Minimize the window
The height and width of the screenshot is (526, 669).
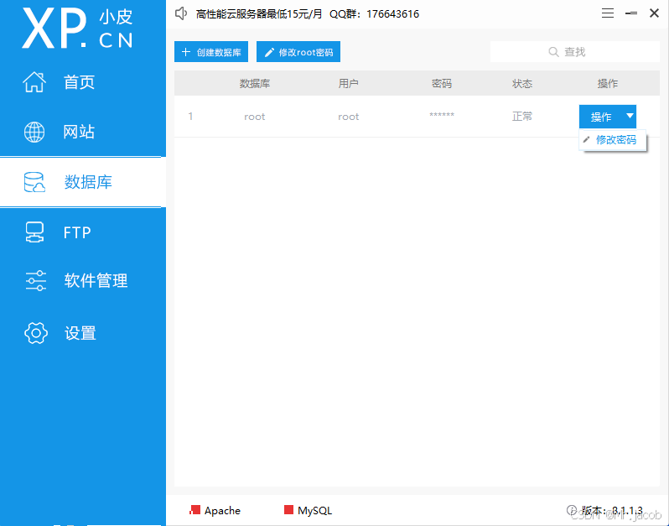[631, 13]
